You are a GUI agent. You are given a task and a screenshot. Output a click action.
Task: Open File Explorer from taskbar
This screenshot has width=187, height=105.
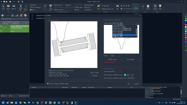point(12,103)
